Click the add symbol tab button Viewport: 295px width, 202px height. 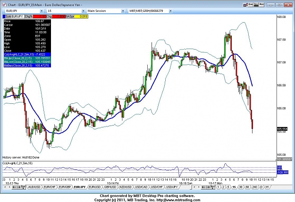point(23,187)
